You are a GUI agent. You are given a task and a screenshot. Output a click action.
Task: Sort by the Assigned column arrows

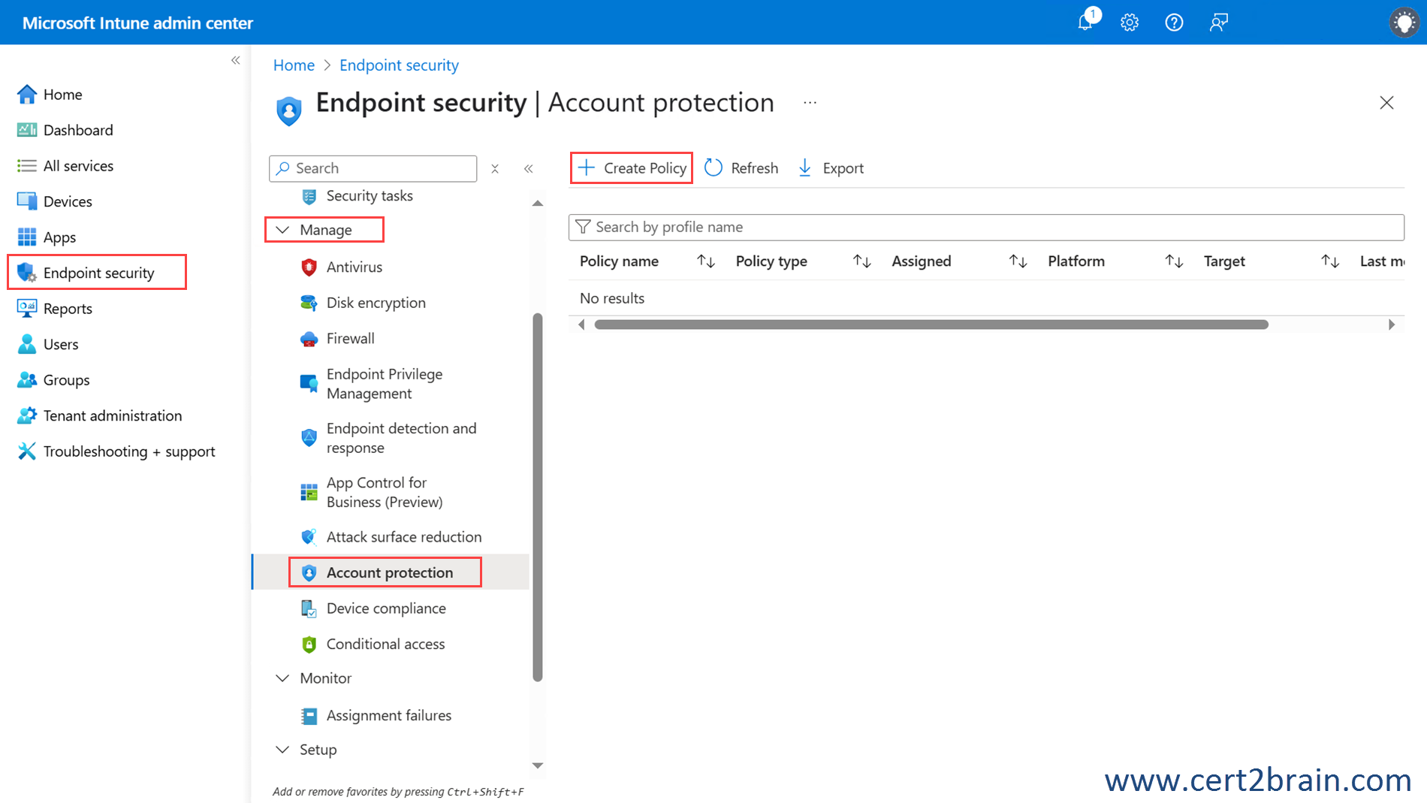[1018, 261]
